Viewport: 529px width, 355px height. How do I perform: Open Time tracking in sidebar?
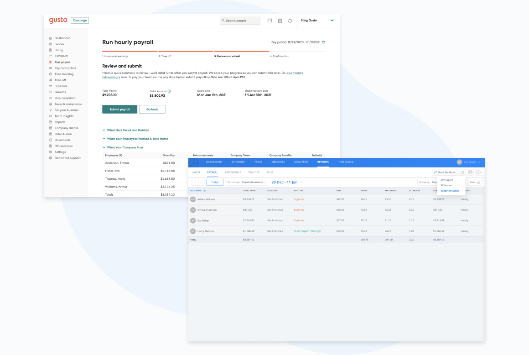(x=64, y=74)
